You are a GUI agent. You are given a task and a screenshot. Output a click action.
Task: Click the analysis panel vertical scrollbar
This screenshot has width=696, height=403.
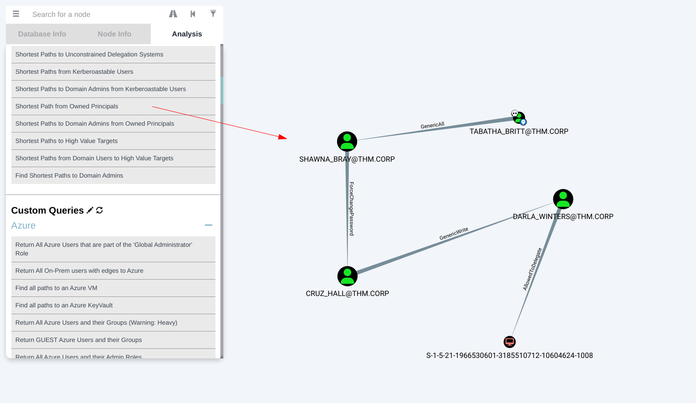click(222, 91)
